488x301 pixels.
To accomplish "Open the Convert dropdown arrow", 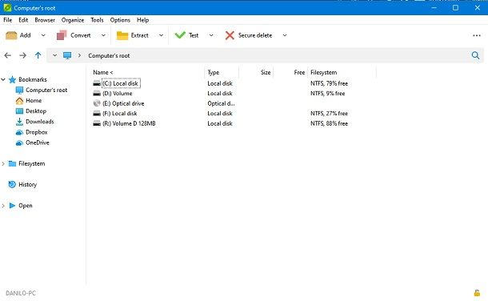I will tap(103, 35).
